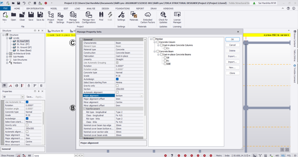Toggle Autodesign in Properties panel
Image resolution: width=298 pixels, height=157 pixels.
click(x=27, y=119)
